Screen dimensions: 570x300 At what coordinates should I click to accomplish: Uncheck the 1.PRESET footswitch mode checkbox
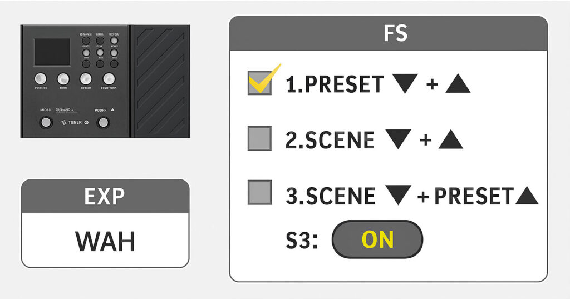coord(259,83)
